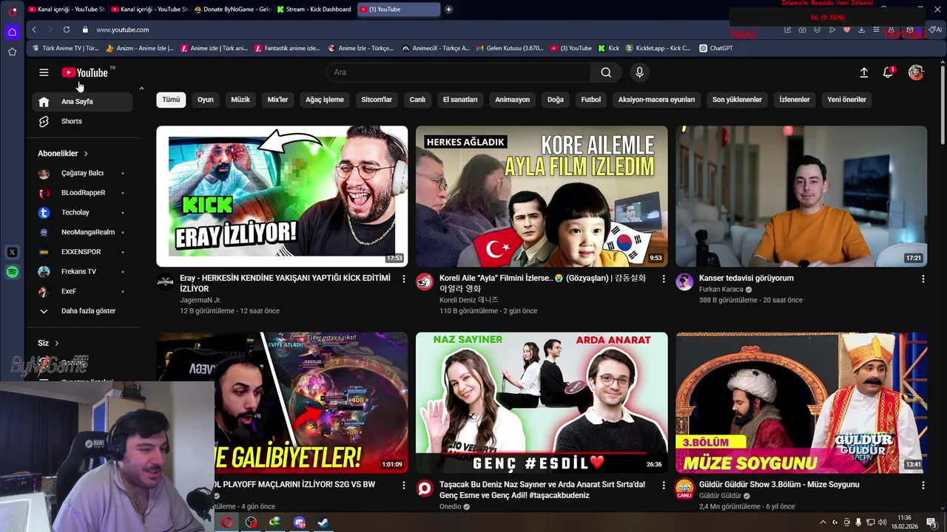
Task: Open options menu for Eray Kick editi video
Action: (x=403, y=279)
